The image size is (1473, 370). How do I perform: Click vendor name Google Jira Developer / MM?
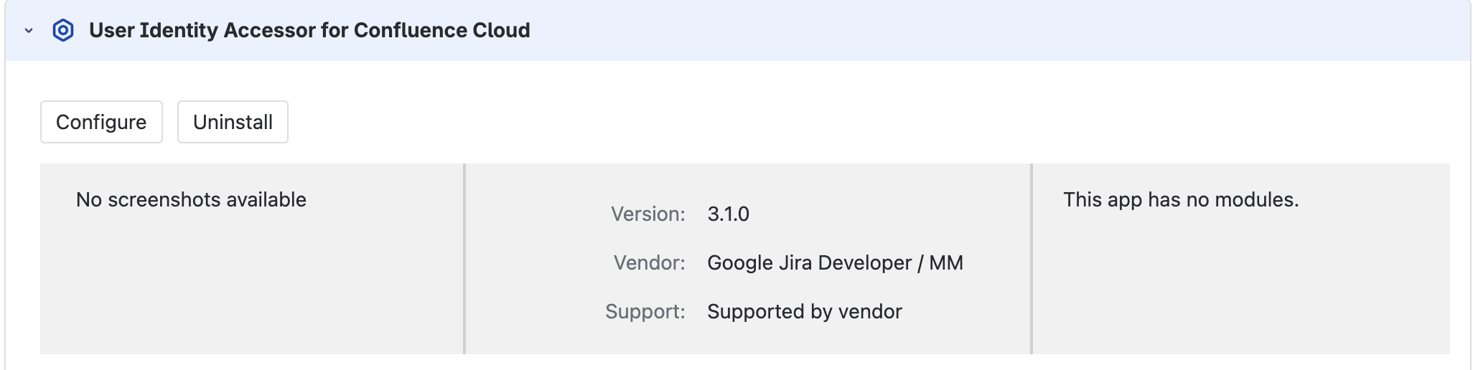click(835, 262)
